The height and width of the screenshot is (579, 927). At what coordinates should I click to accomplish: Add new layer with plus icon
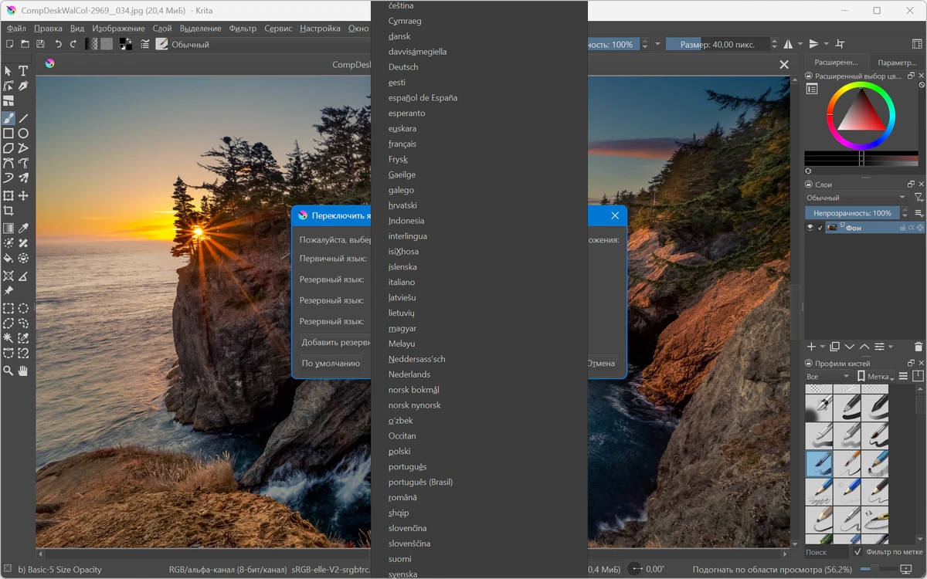point(811,347)
